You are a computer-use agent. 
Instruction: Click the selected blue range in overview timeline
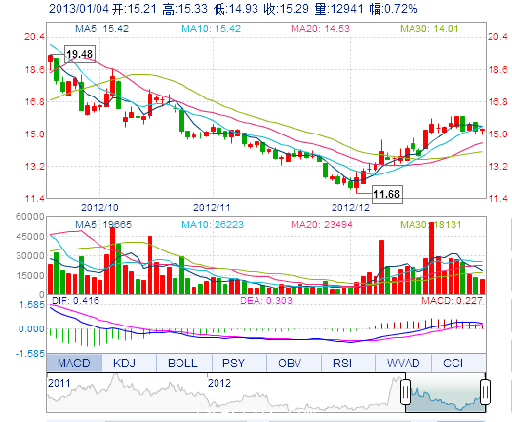(445, 393)
